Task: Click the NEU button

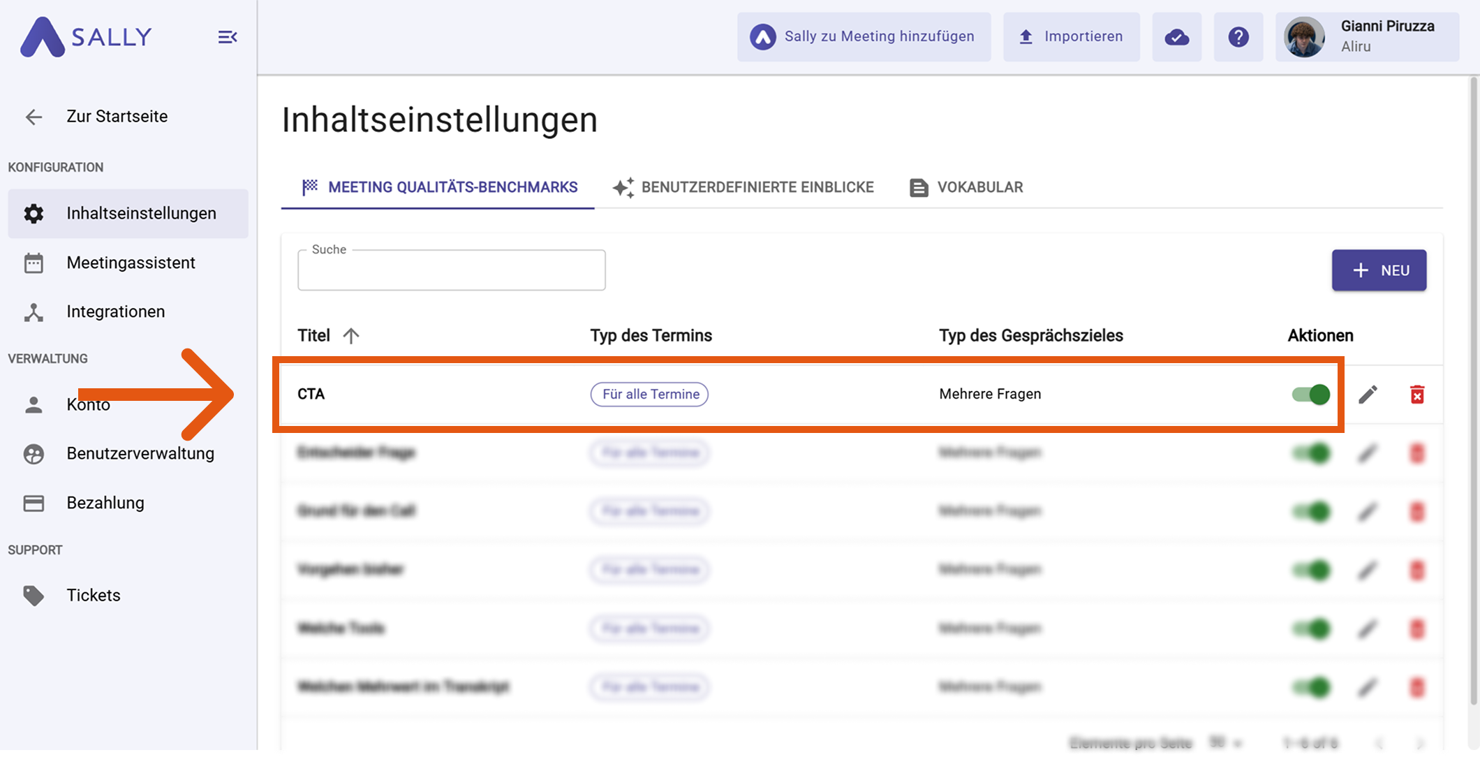Action: click(1378, 270)
